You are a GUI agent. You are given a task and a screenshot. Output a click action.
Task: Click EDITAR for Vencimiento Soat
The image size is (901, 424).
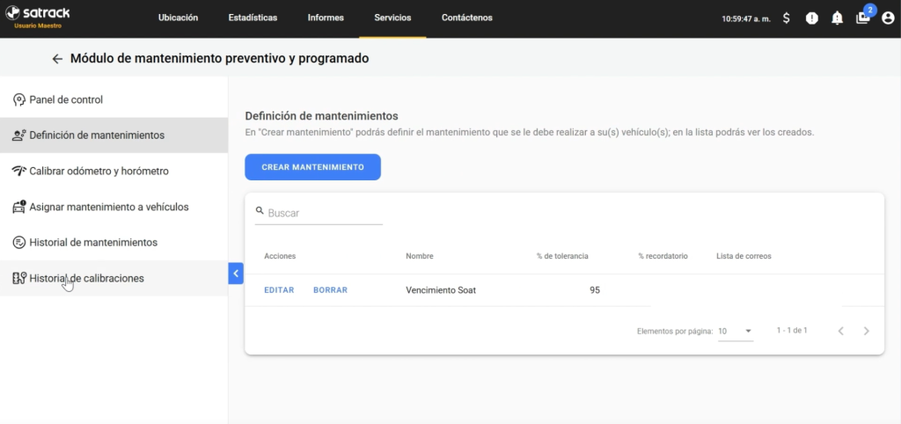279,290
